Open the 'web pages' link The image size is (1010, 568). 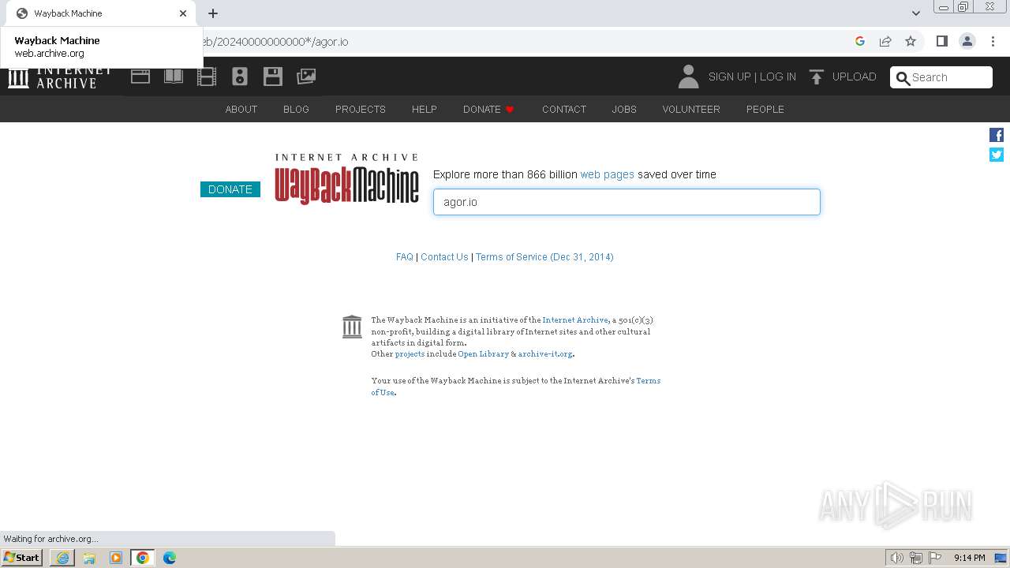(608, 174)
